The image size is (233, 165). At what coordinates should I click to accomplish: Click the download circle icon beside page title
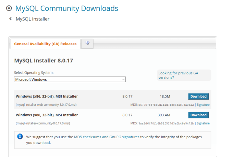9,8
